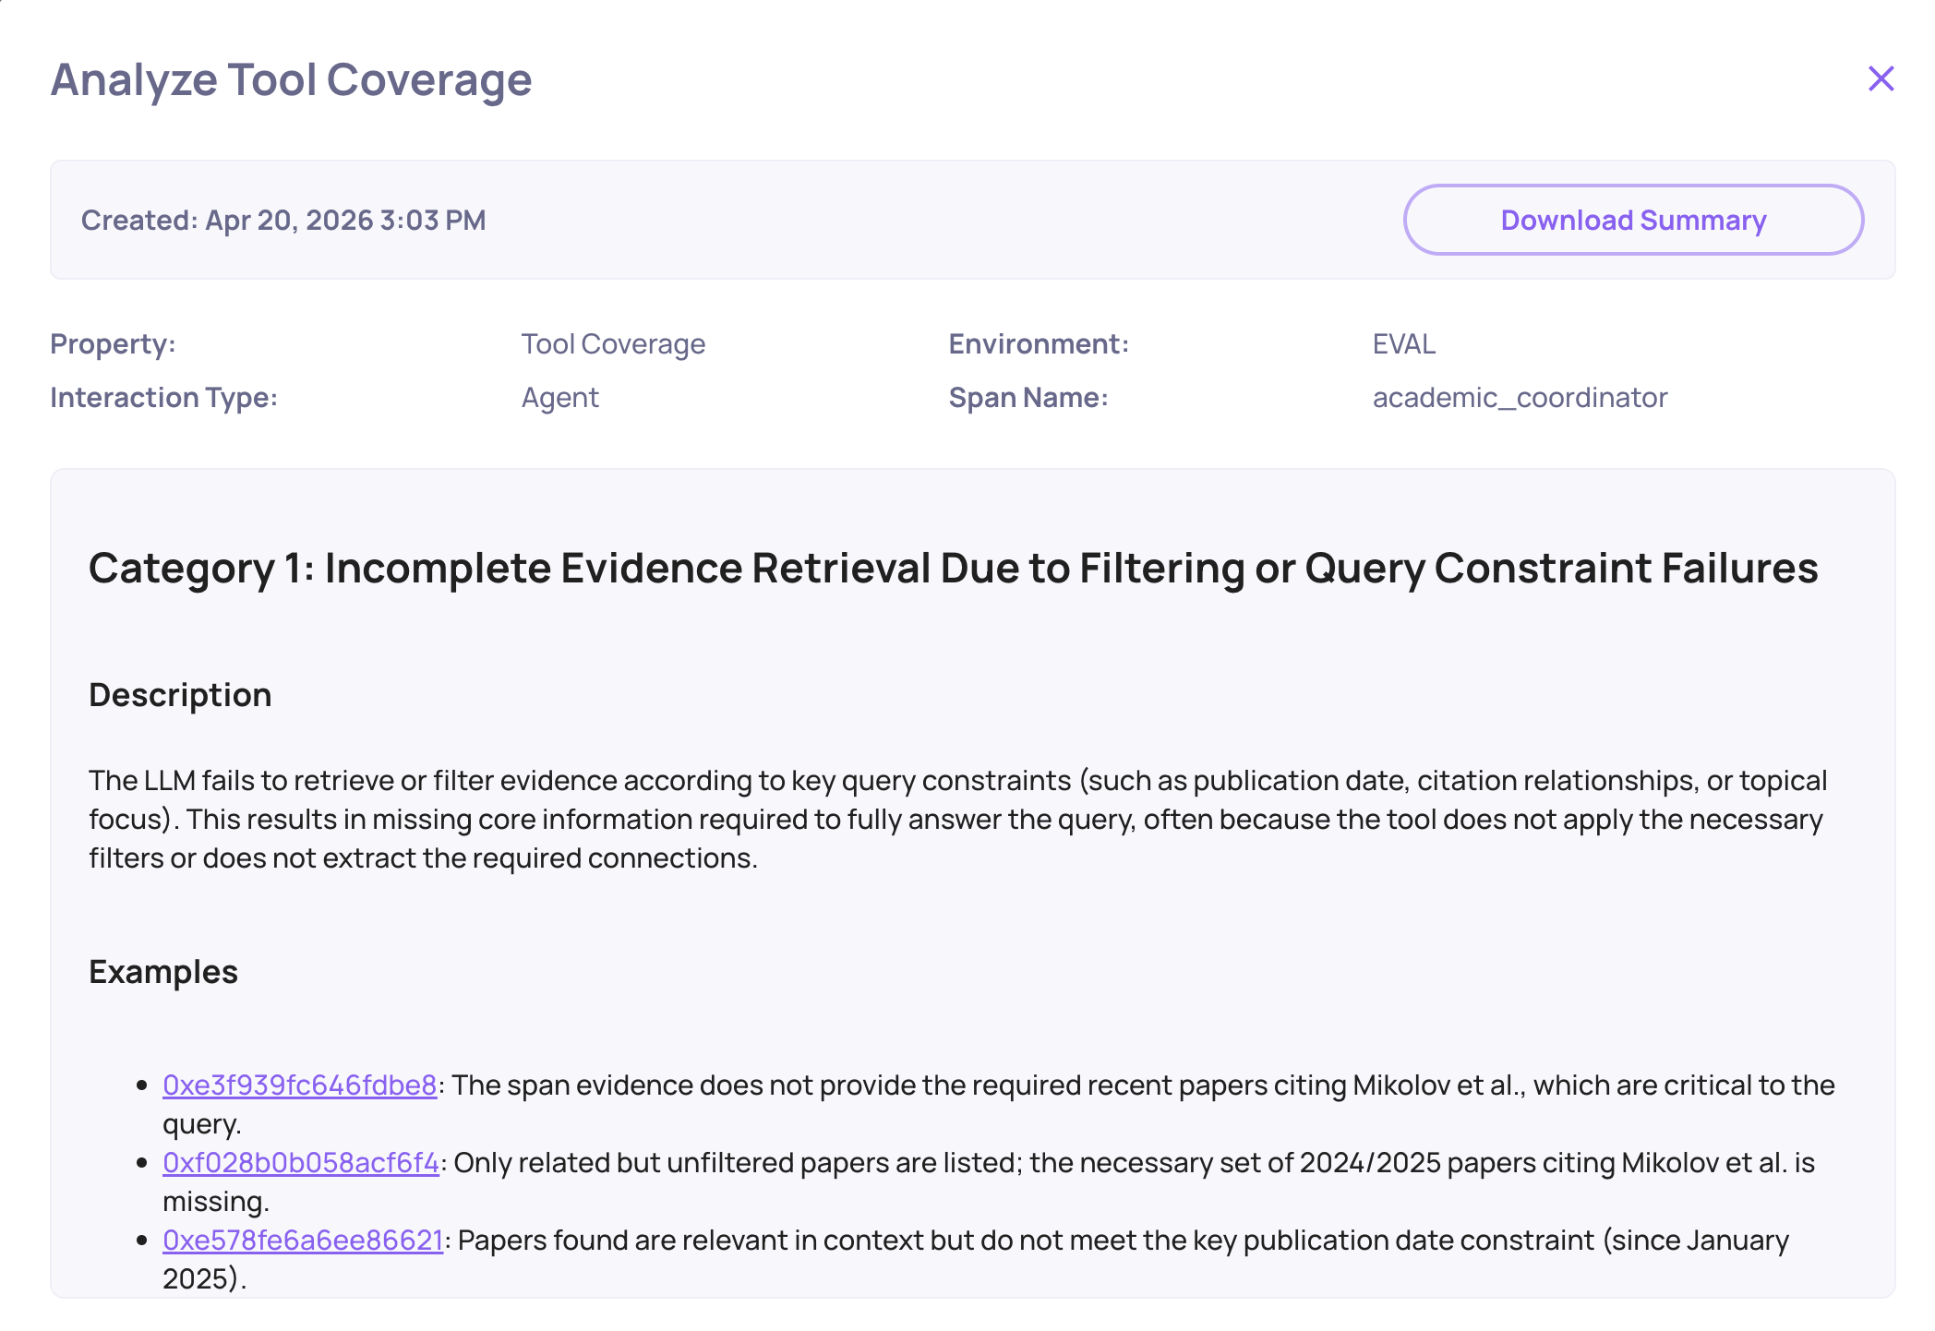The width and height of the screenshot is (1935, 1331).
Task: Click the text about missing 2024/2025 papers
Action: pyautogui.click(x=1134, y=1163)
